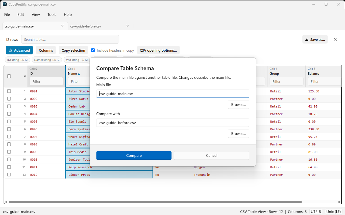Open the Help menu

(68, 15)
